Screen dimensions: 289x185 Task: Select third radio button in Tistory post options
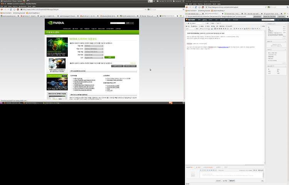click(216, 23)
